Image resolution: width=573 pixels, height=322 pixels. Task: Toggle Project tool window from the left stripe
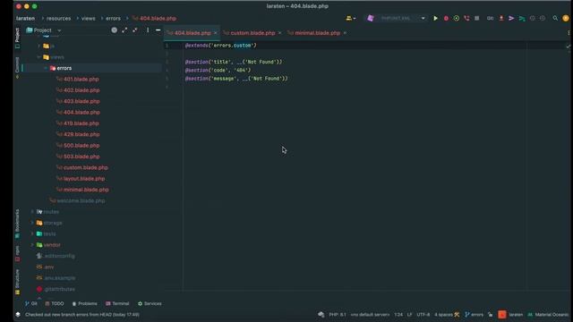pos(17,38)
